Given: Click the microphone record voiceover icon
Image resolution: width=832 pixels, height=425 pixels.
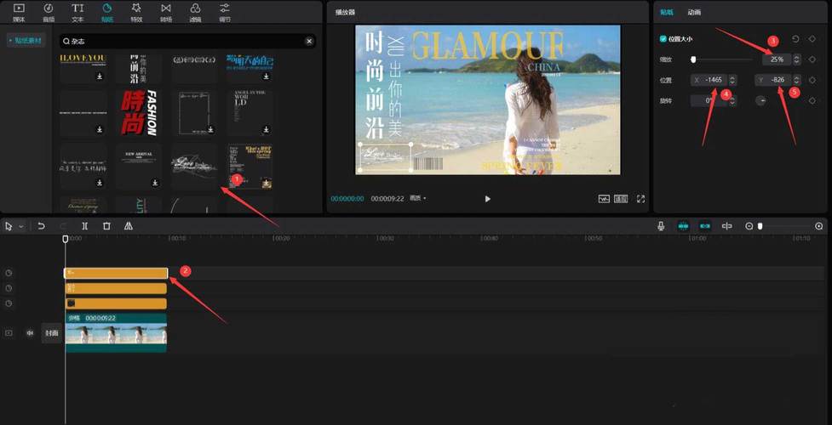Looking at the screenshot, I should pos(661,226).
